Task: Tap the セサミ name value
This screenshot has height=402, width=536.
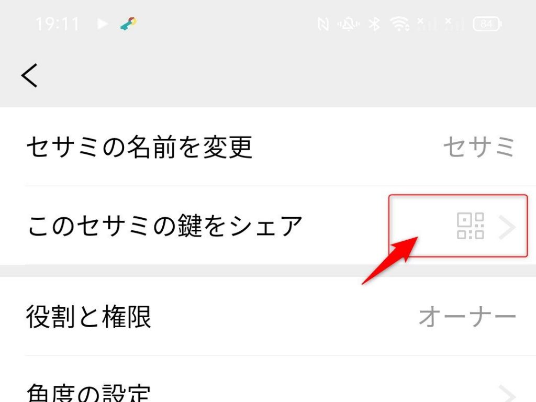Action: tap(479, 147)
